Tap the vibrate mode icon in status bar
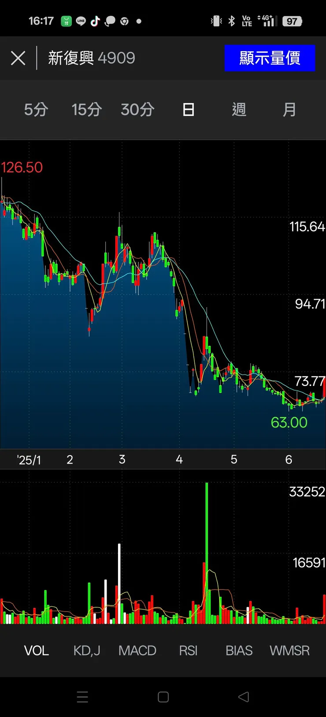The image size is (326, 717). click(216, 21)
